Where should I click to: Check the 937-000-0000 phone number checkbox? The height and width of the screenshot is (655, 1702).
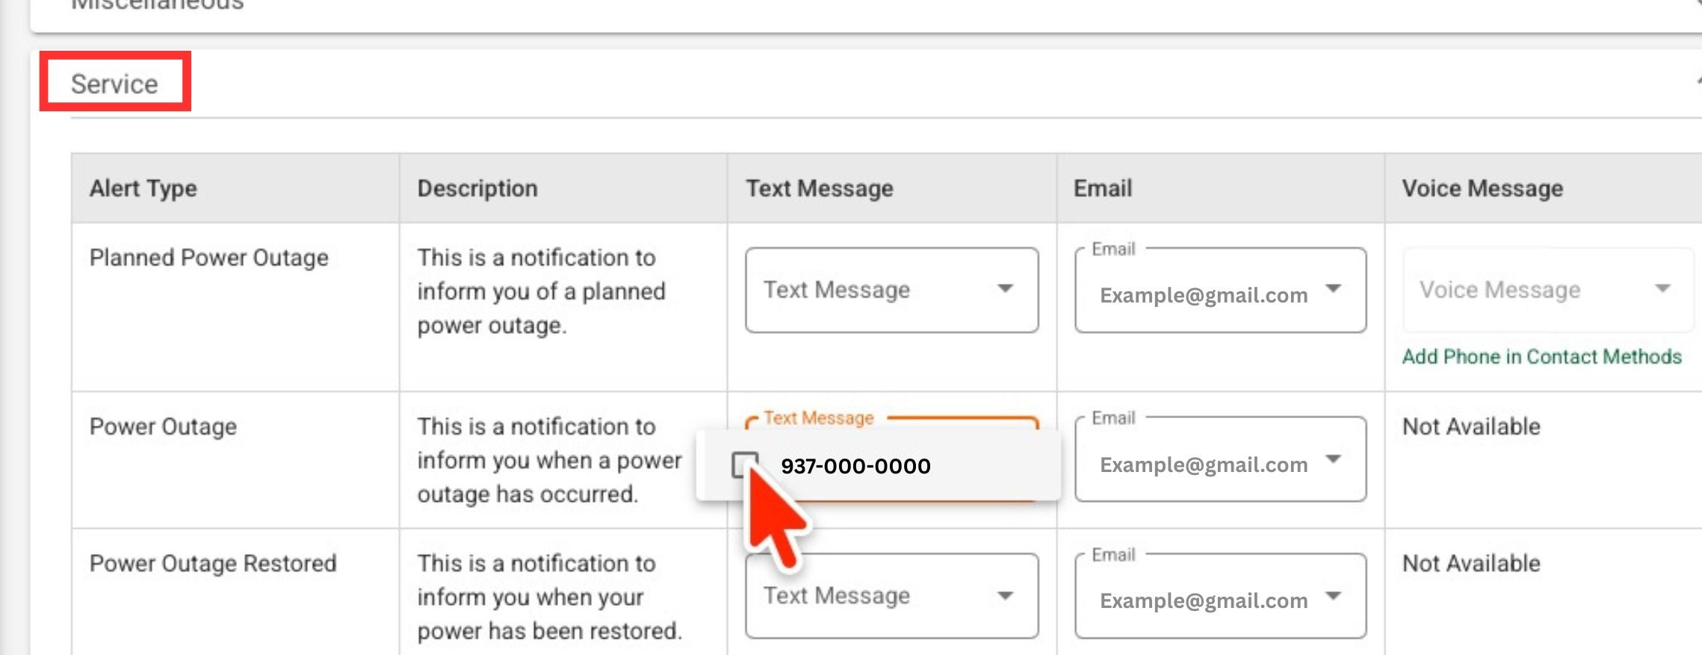click(x=745, y=465)
